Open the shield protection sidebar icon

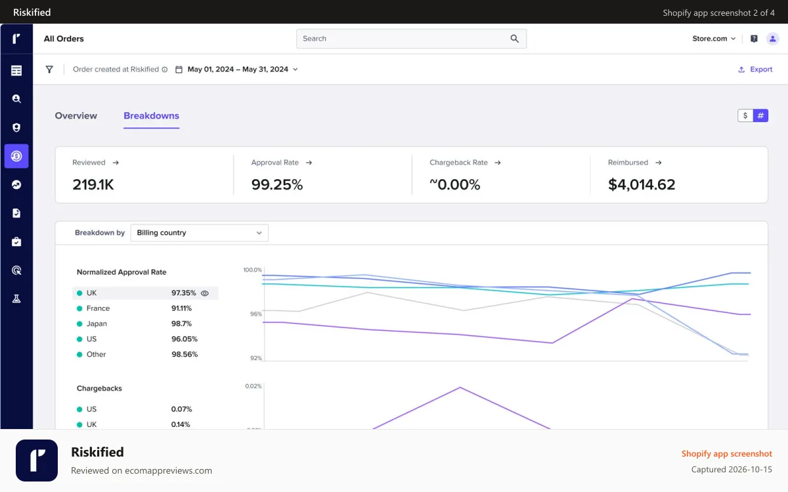(16, 128)
